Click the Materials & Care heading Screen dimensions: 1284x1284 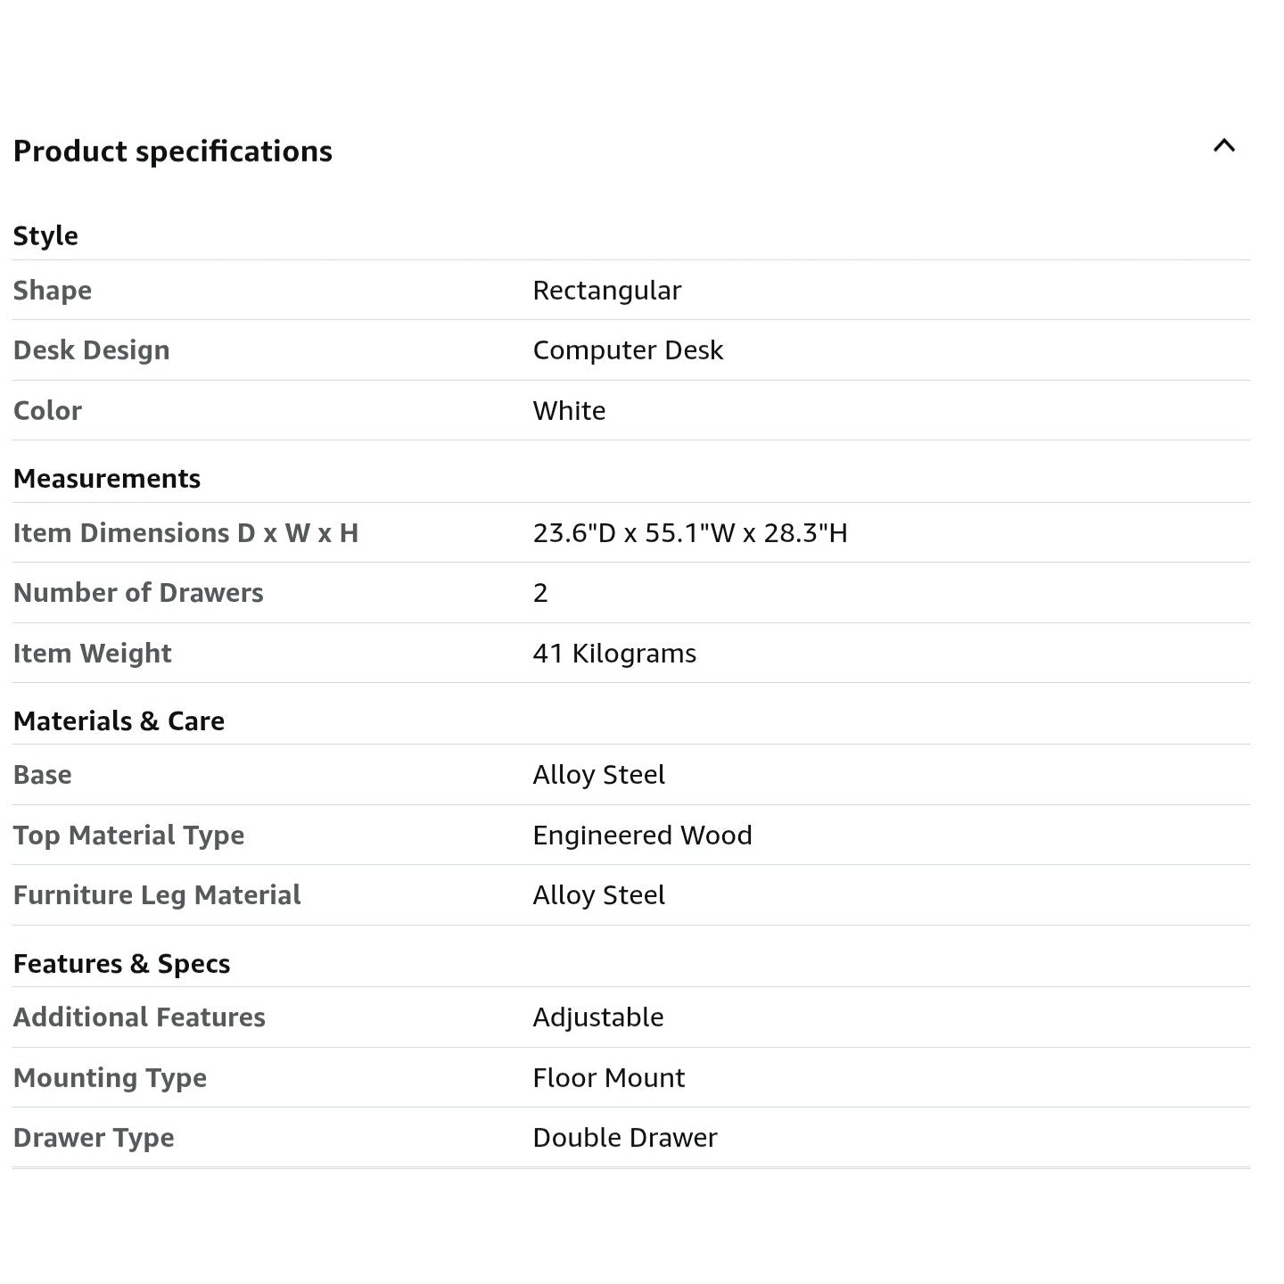[119, 721]
